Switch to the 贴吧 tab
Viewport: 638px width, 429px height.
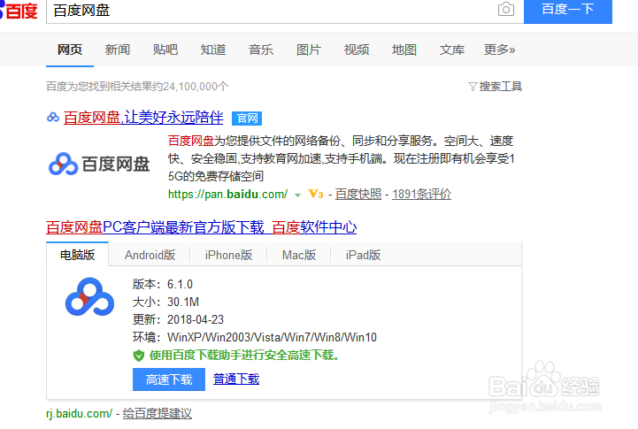165,50
